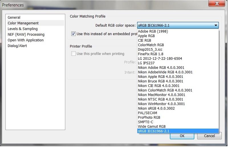This screenshot has height=147, width=228.
Task: Pick Nikon sRGB 4.0.0.3002
Action: 178,108
